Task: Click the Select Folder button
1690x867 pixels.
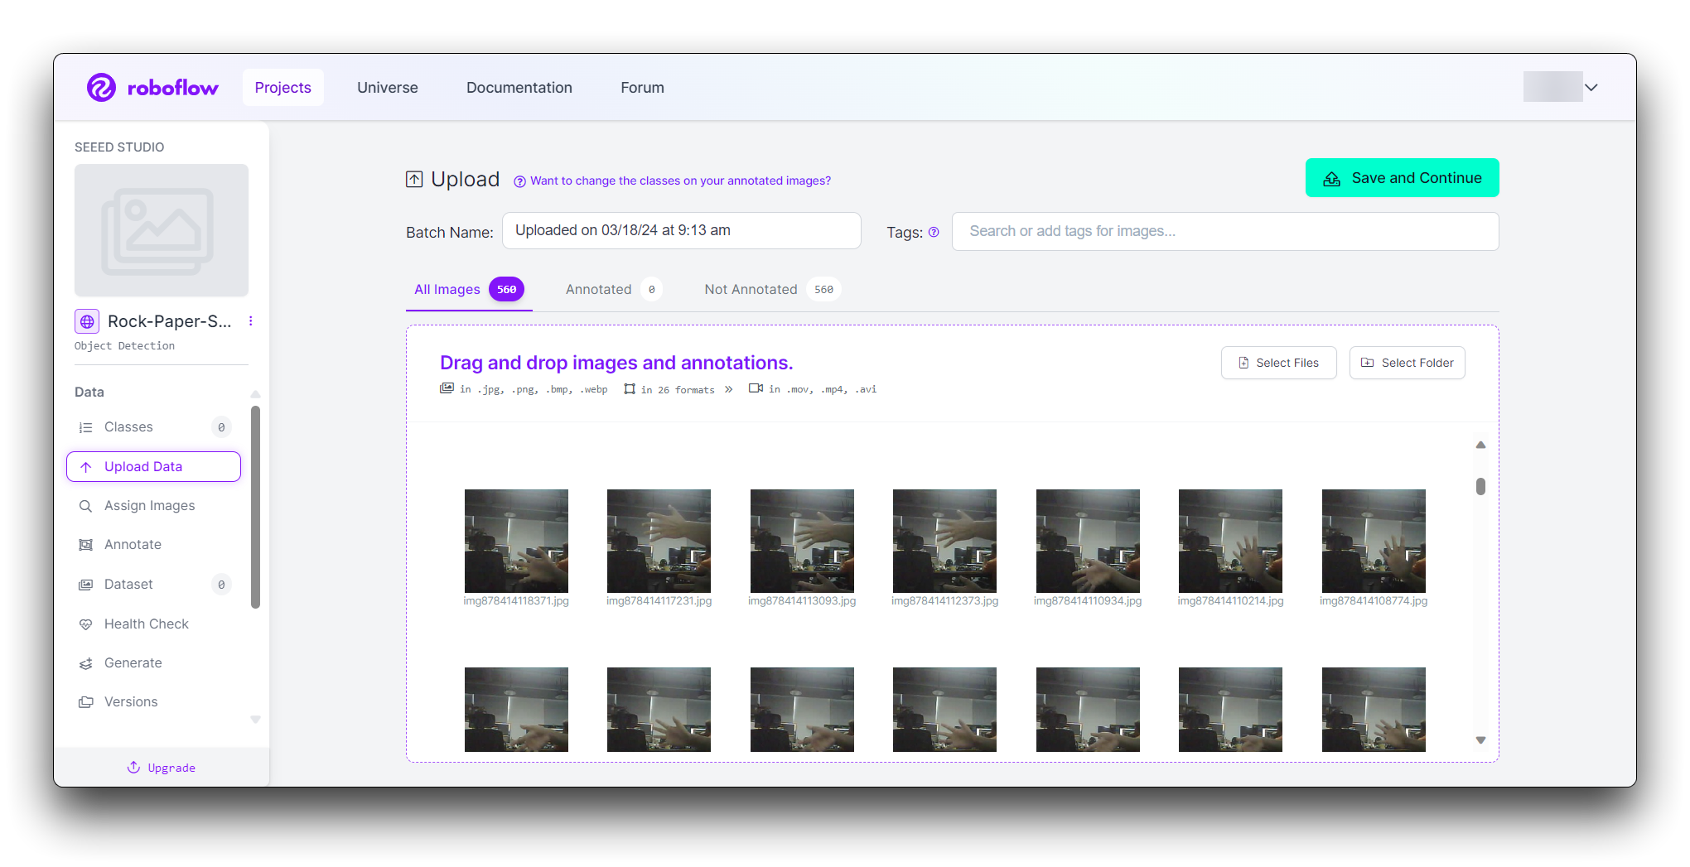Action: click(1408, 363)
